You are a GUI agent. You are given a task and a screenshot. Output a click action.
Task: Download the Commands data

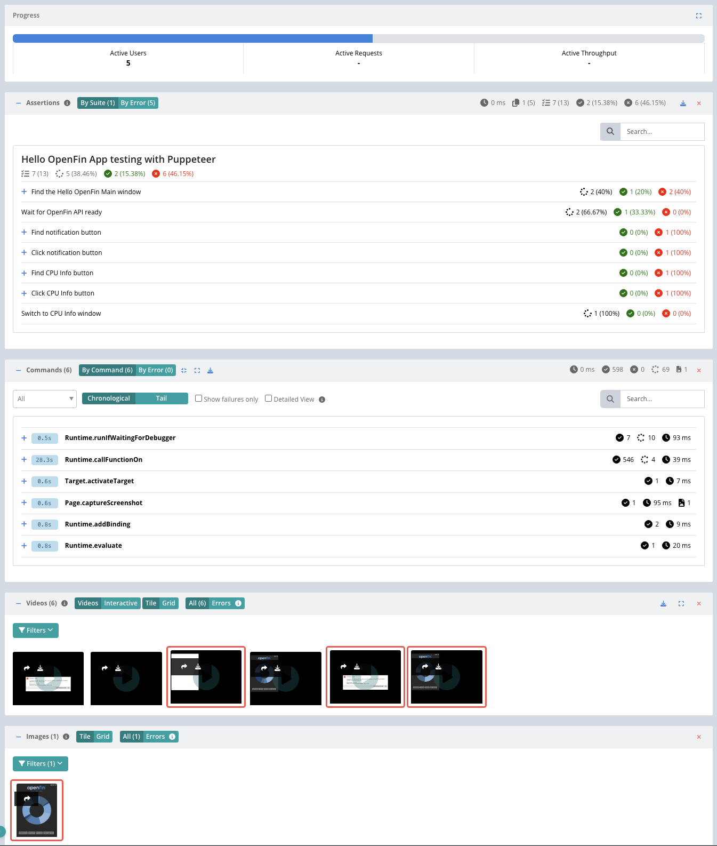coord(211,370)
